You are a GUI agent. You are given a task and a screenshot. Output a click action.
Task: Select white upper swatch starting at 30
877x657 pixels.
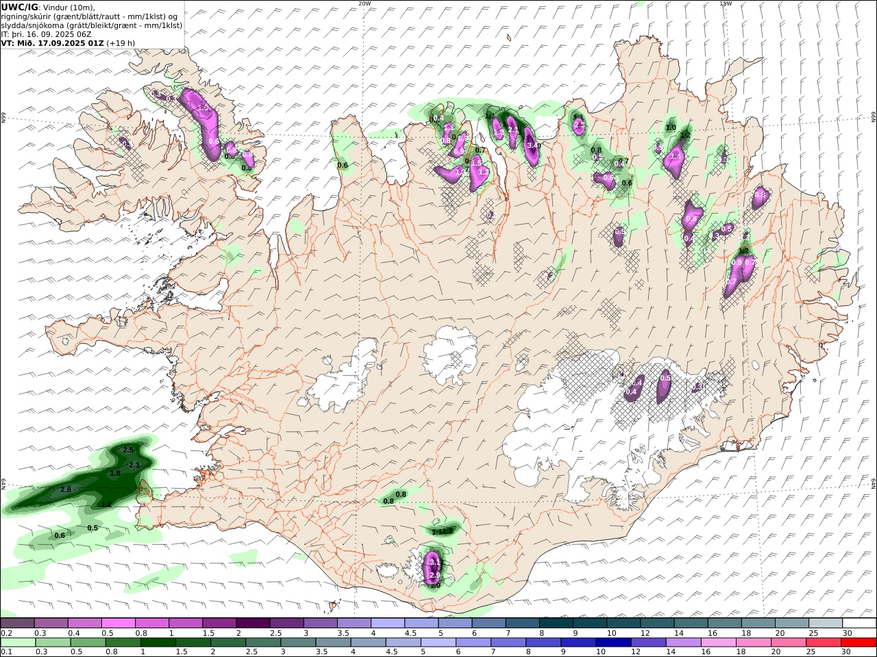pyautogui.click(x=859, y=623)
